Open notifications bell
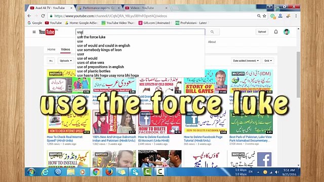Image resolution: width=324 pixels, height=182 pixels. [276, 32]
